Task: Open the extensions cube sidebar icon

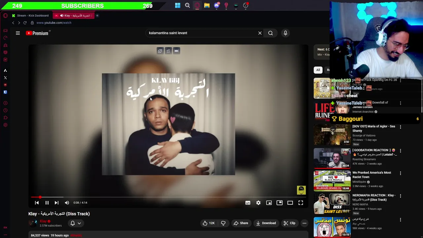Action: pos(5,118)
